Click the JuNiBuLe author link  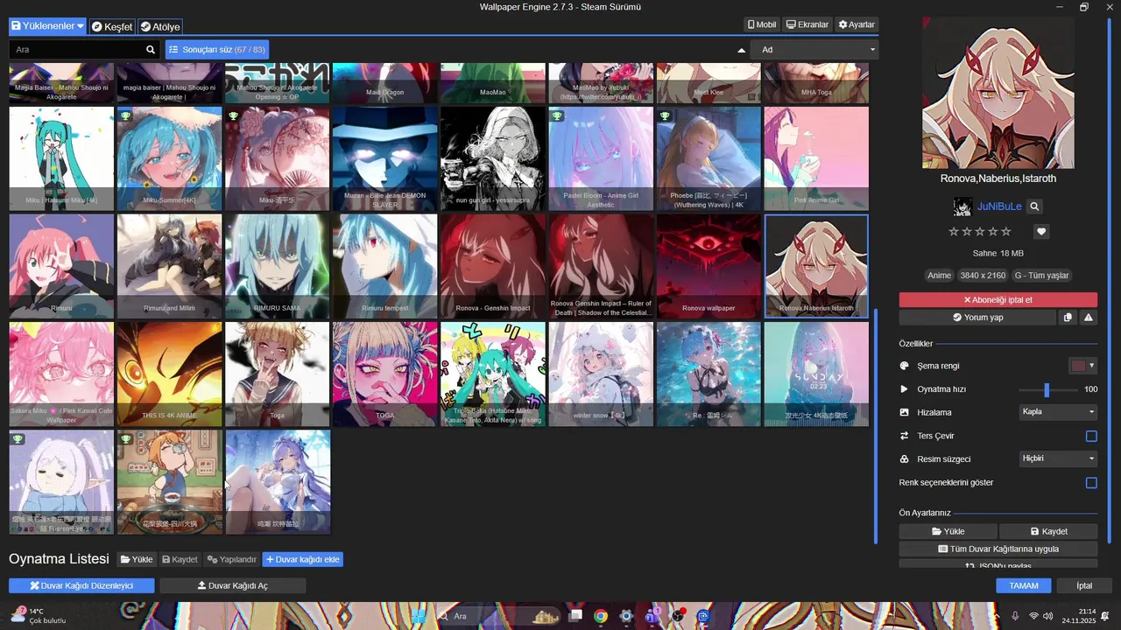[999, 207]
